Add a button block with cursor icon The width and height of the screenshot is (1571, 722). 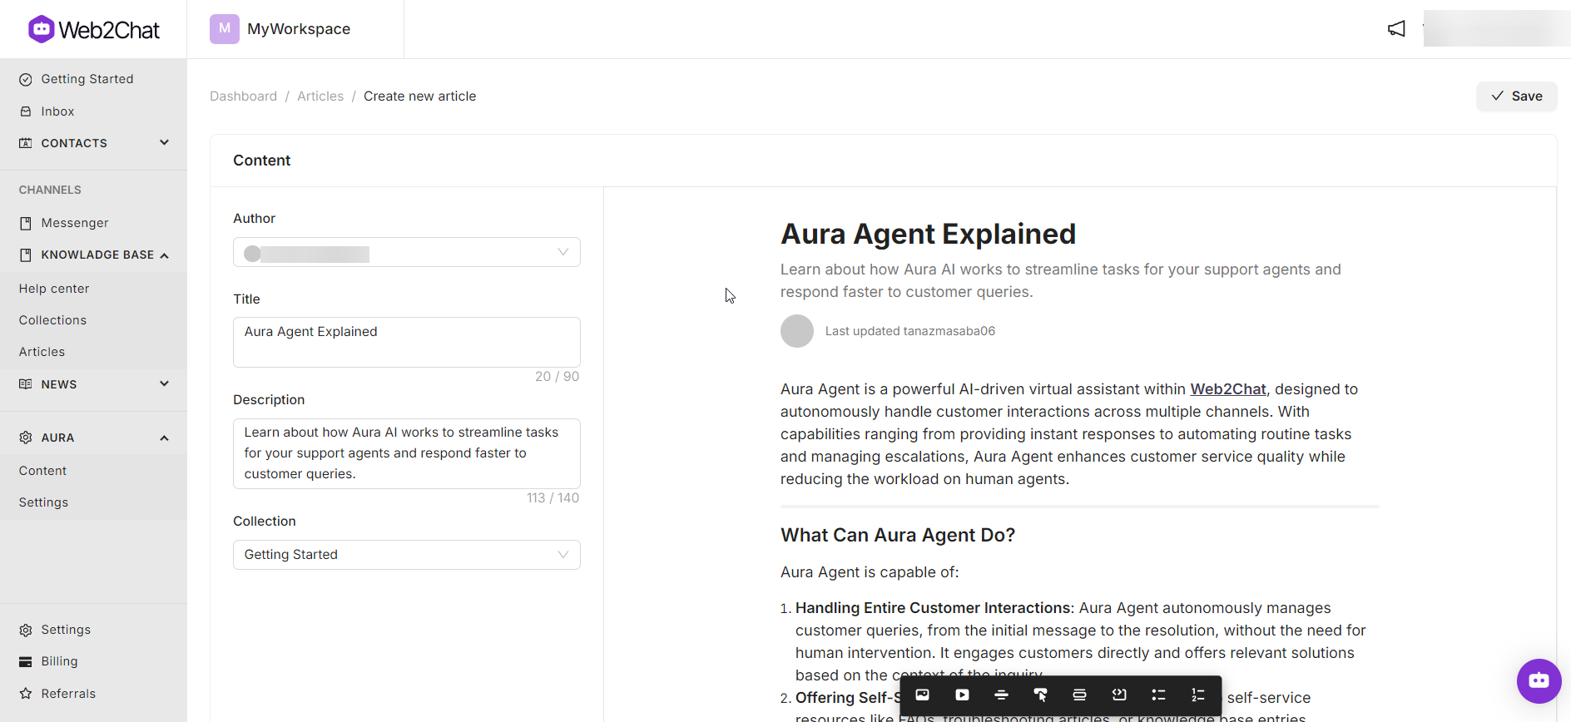click(1040, 695)
